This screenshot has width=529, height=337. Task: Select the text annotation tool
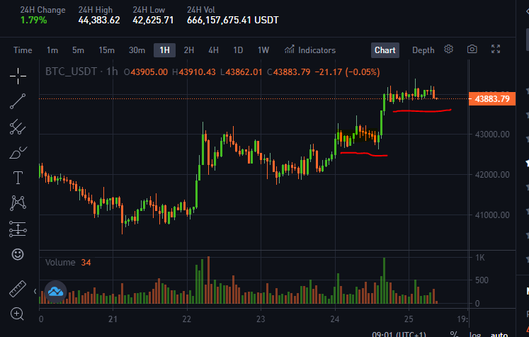coord(18,178)
